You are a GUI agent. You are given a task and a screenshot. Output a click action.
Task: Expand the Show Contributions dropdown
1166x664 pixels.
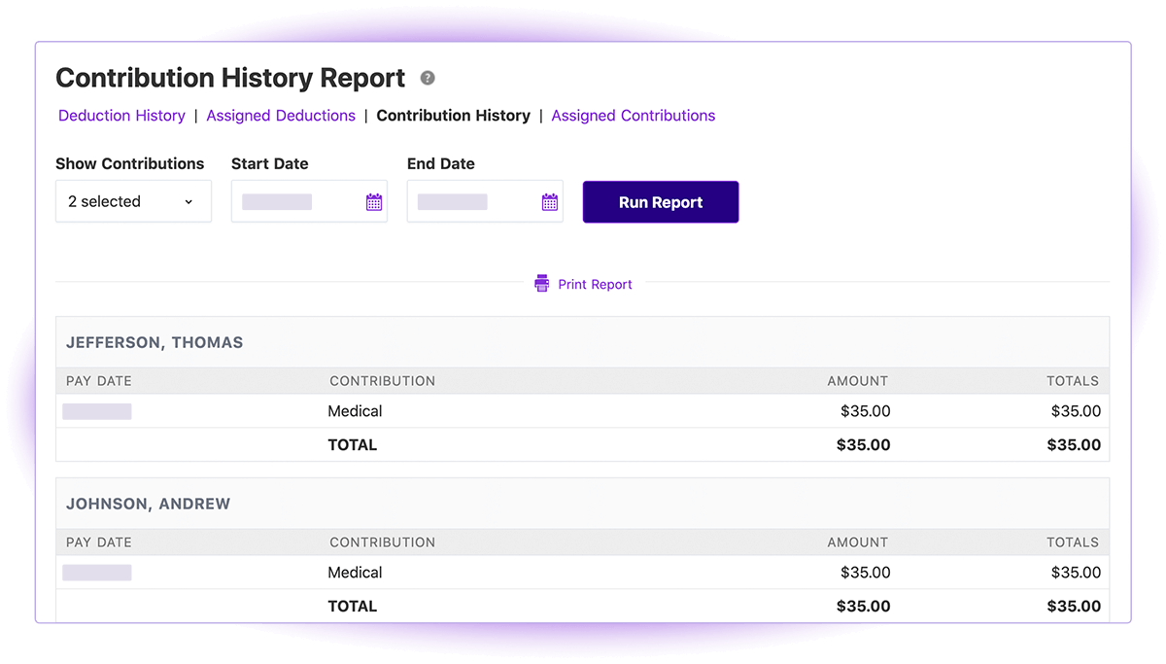tap(133, 201)
